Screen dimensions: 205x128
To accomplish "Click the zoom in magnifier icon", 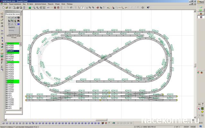I will pyautogui.click(x=37, y=8).
